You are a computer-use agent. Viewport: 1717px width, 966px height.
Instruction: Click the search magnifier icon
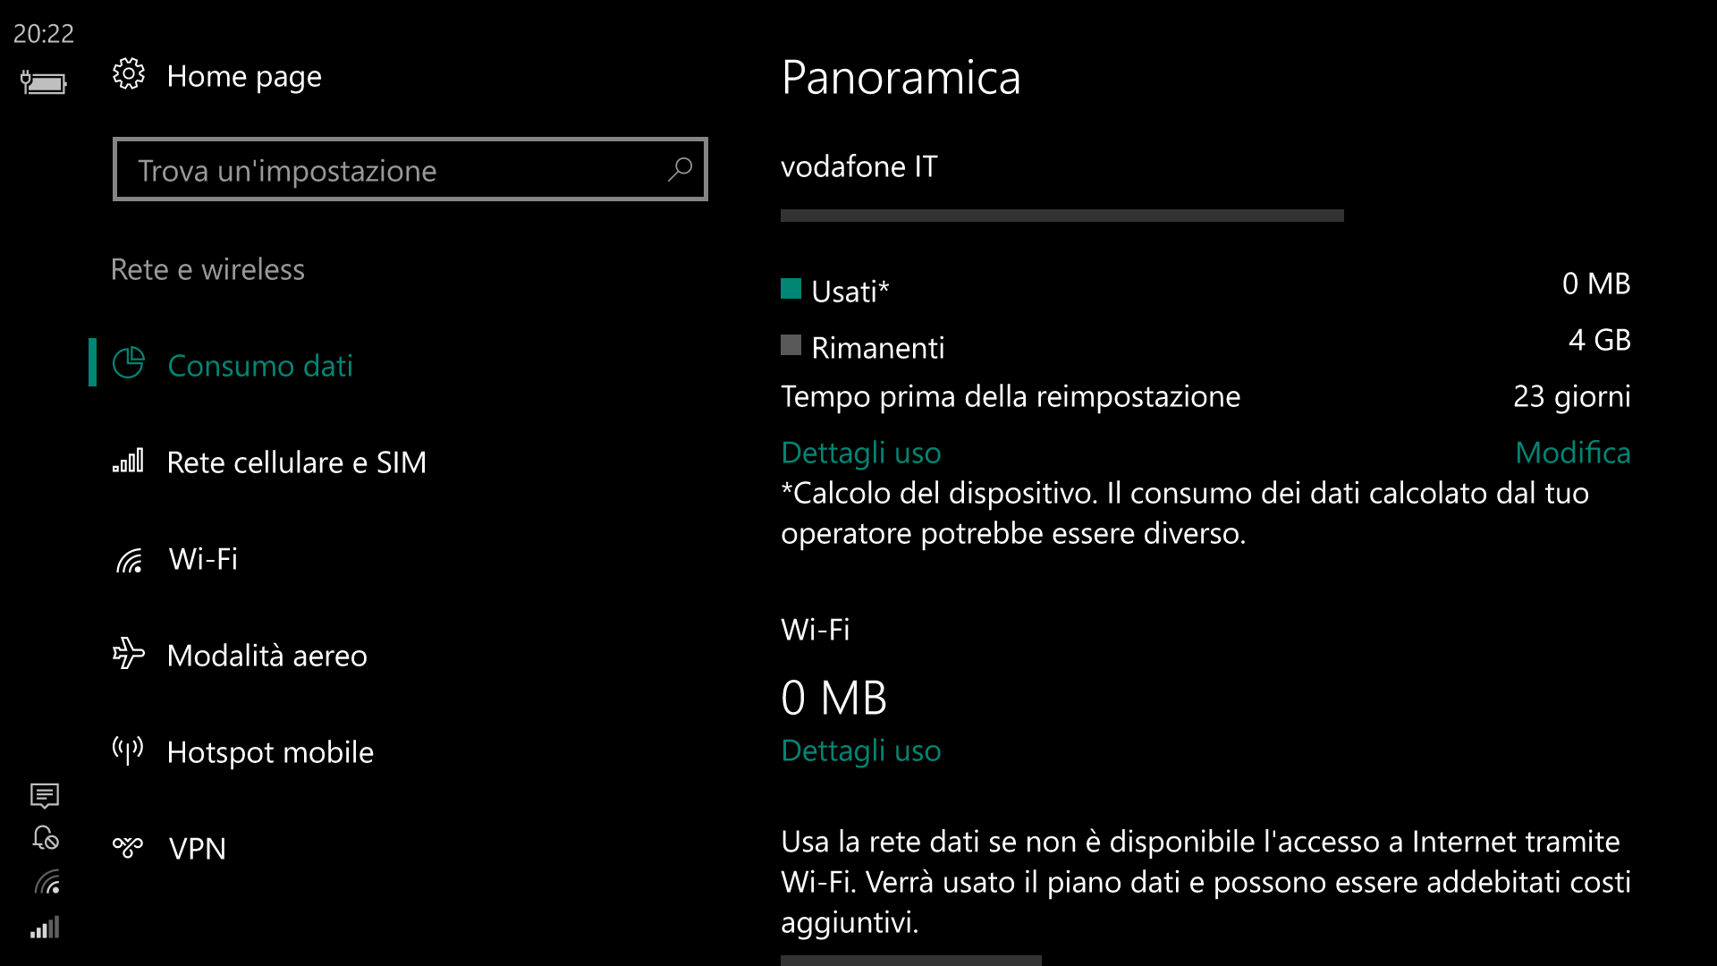point(681,169)
